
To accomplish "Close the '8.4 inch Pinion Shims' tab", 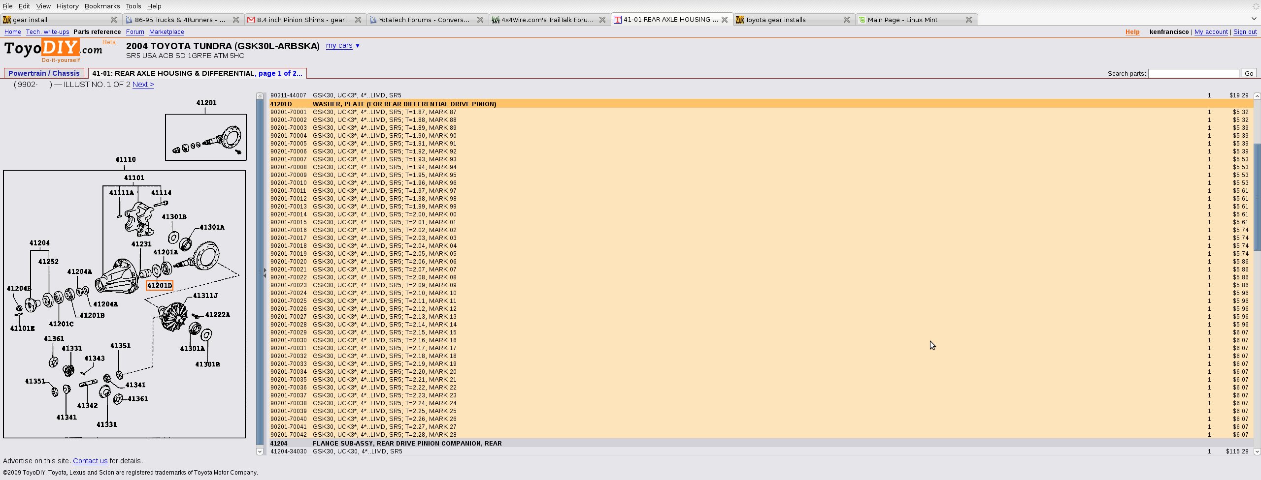I will tap(358, 20).
